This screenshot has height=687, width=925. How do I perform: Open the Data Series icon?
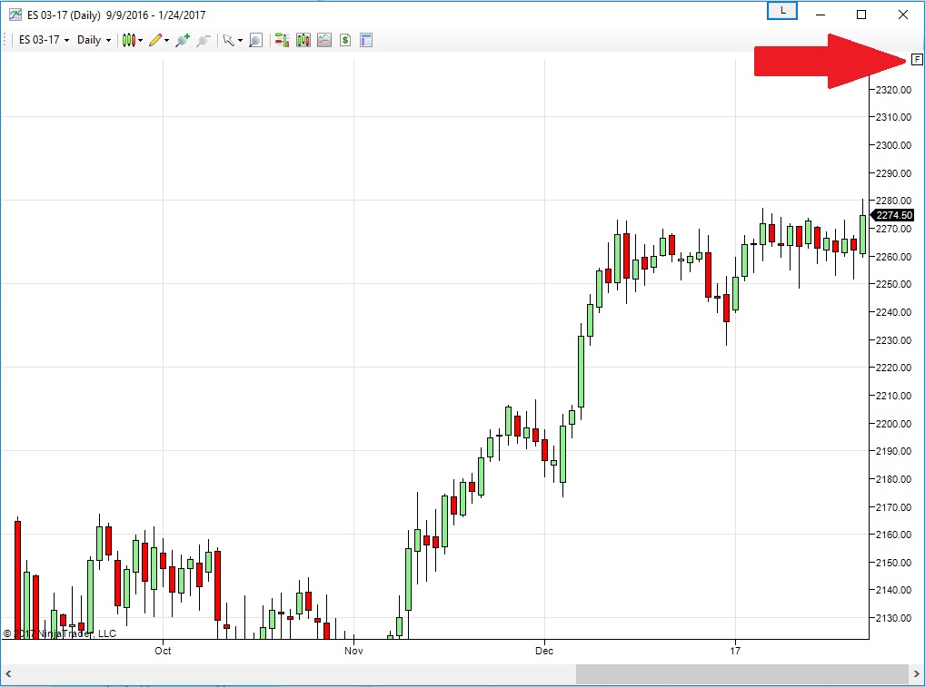tap(303, 40)
